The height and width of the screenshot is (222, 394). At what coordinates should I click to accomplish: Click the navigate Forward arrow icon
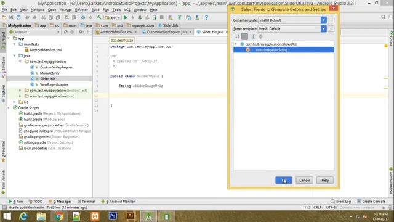click(x=90, y=17)
